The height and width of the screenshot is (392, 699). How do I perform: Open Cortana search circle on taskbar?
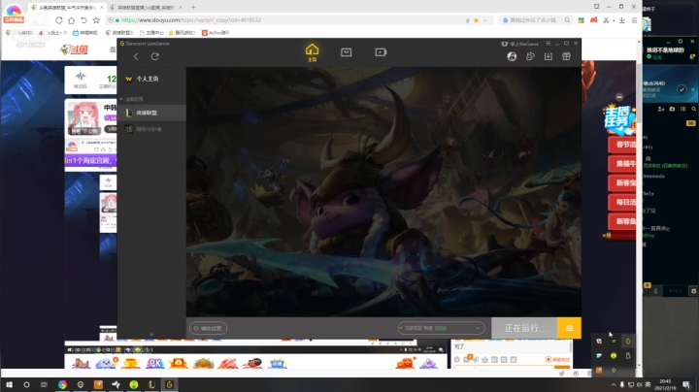pos(26,384)
